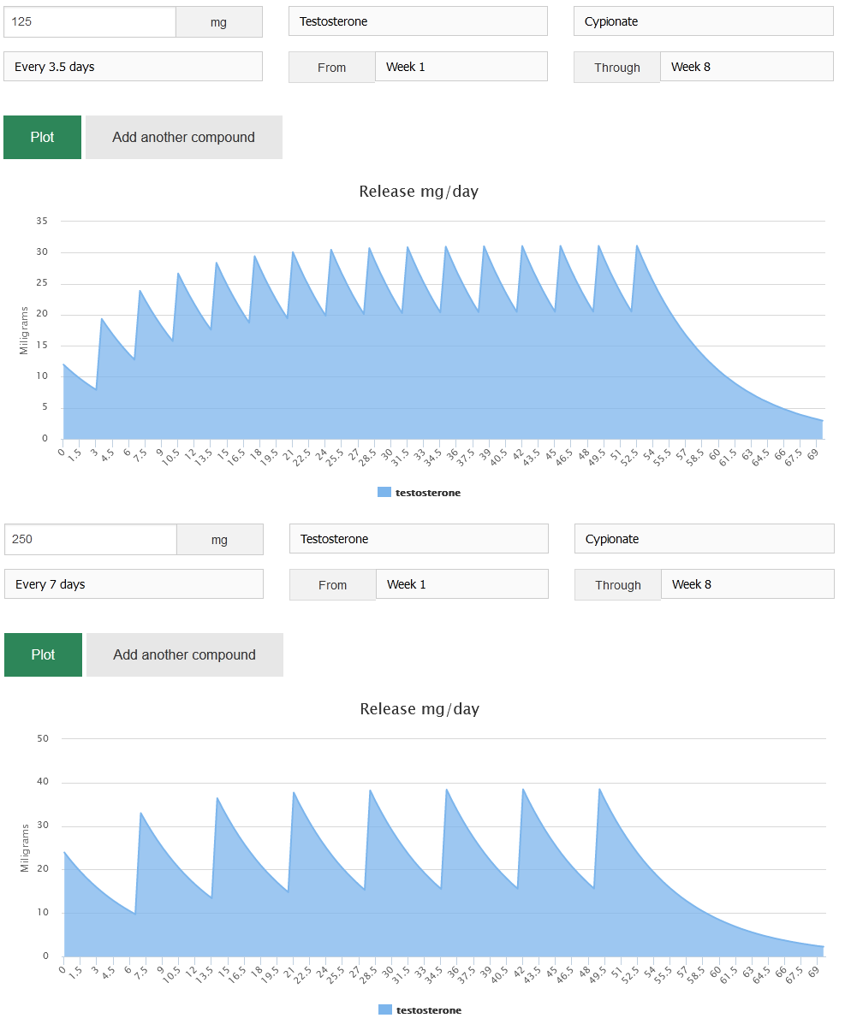This screenshot has width=845, height=1024.
Task: Click the top green Plot button
Action: point(42,138)
